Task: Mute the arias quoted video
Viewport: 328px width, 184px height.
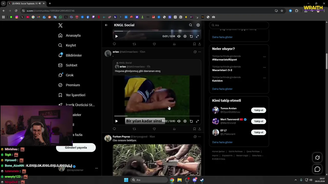Action: 179,121
